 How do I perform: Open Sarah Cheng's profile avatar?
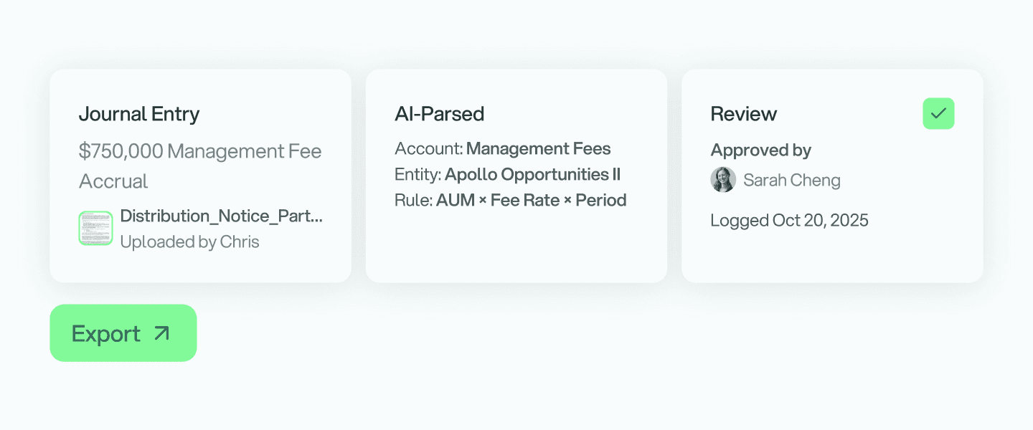coord(723,180)
